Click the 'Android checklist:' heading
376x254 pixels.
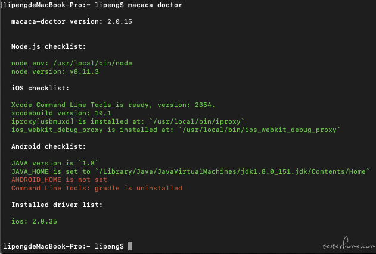coord(48,146)
